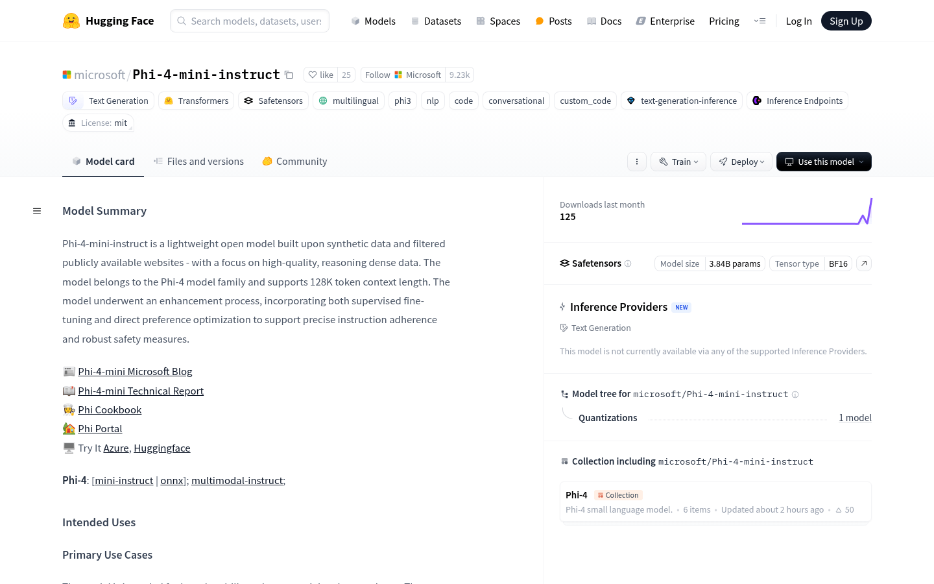The width and height of the screenshot is (934, 584).
Task: Open the multimodal-instruct model link
Action: click(x=237, y=481)
